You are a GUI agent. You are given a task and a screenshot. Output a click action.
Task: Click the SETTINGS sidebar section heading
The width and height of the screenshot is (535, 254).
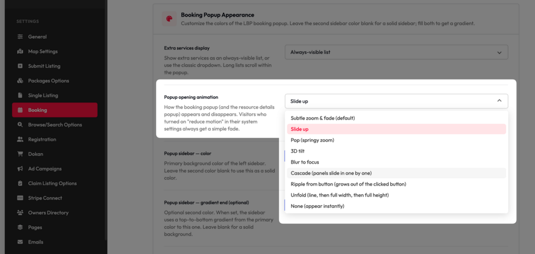coord(28,21)
